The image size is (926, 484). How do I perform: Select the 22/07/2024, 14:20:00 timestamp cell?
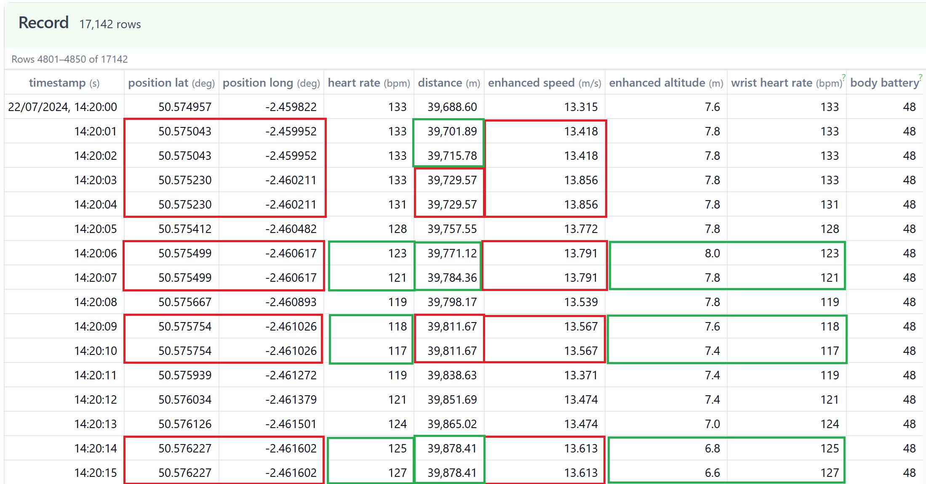click(x=62, y=107)
